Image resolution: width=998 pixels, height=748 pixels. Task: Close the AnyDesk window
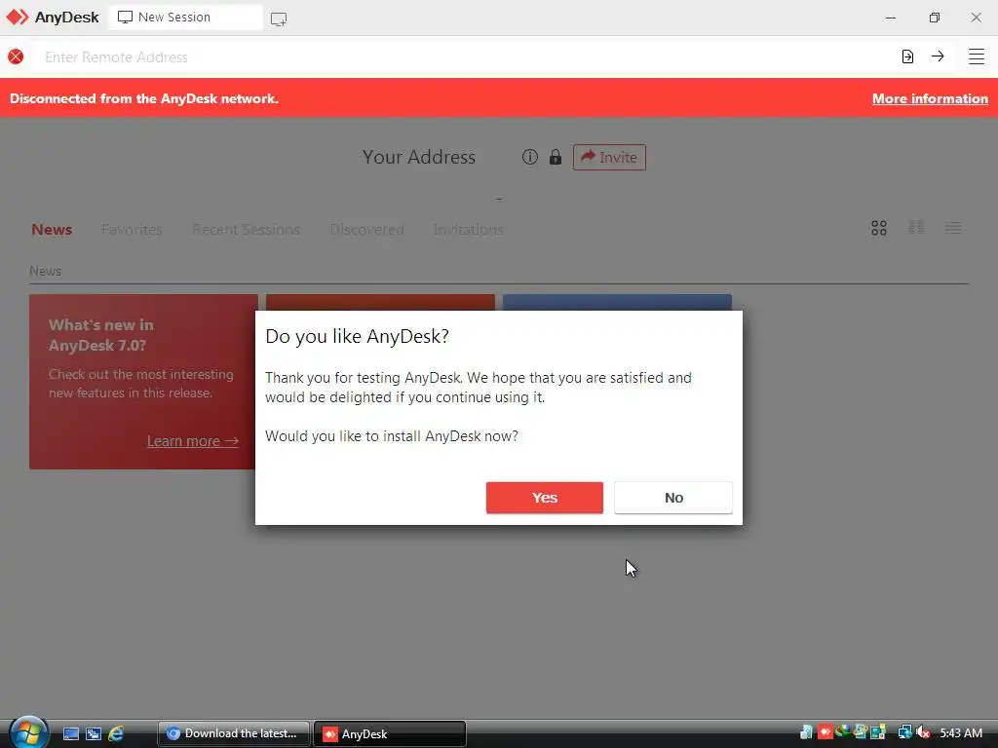(x=976, y=18)
